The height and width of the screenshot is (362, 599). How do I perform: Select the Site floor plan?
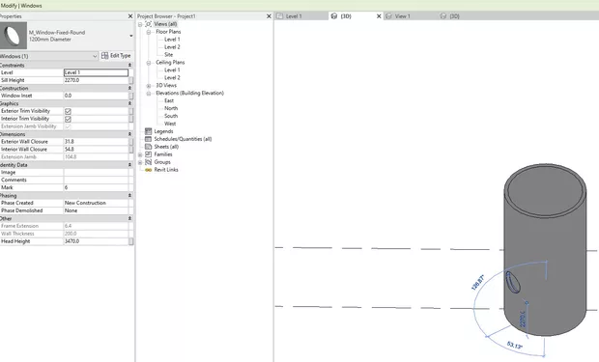click(x=168, y=55)
